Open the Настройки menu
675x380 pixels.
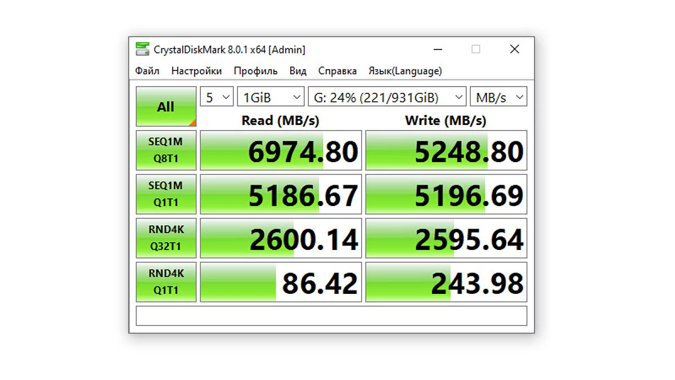(x=196, y=71)
